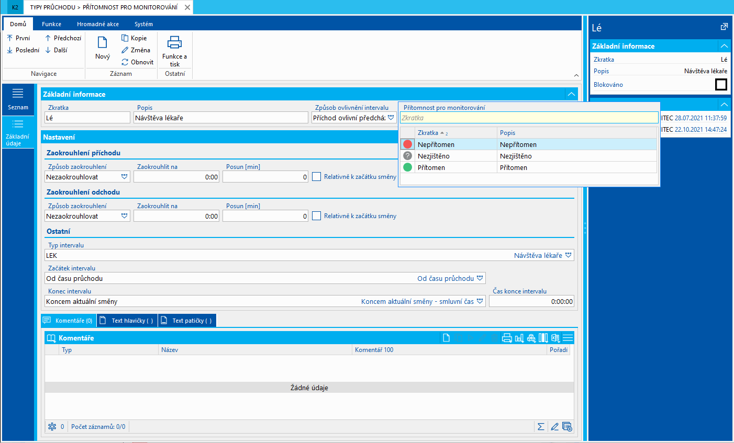Viewport: 734px width, 443px height.
Task: Click new document icon in Komentáře toolbar
Action: [x=446, y=338]
